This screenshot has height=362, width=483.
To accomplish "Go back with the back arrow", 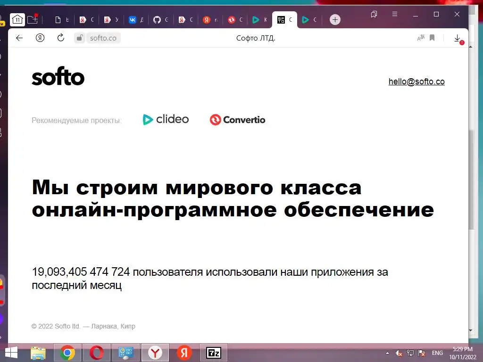I will pyautogui.click(x=19, y=38).
